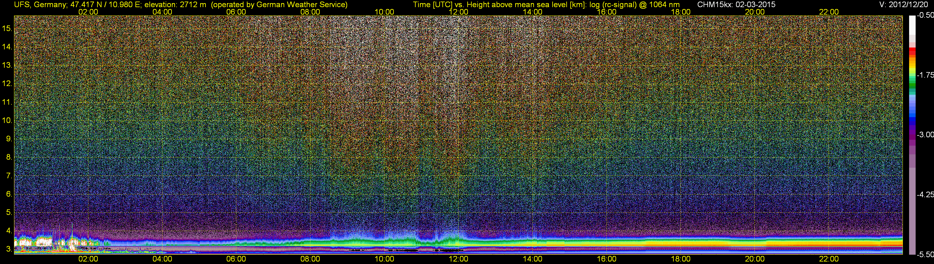The width and height of the screenshot is (934, 264).
Task: Select the 22:00 tick on the bottom time axis
Action: point(829,259)
